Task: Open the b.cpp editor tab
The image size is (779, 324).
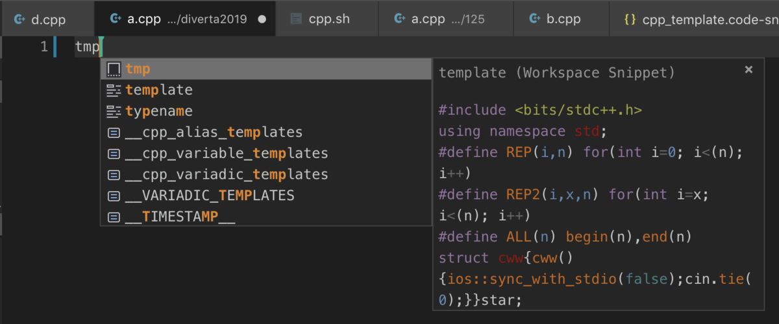Action: [x=562, y=19]
